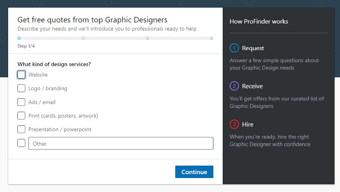Click the Hire step heading

coord(248,124)
